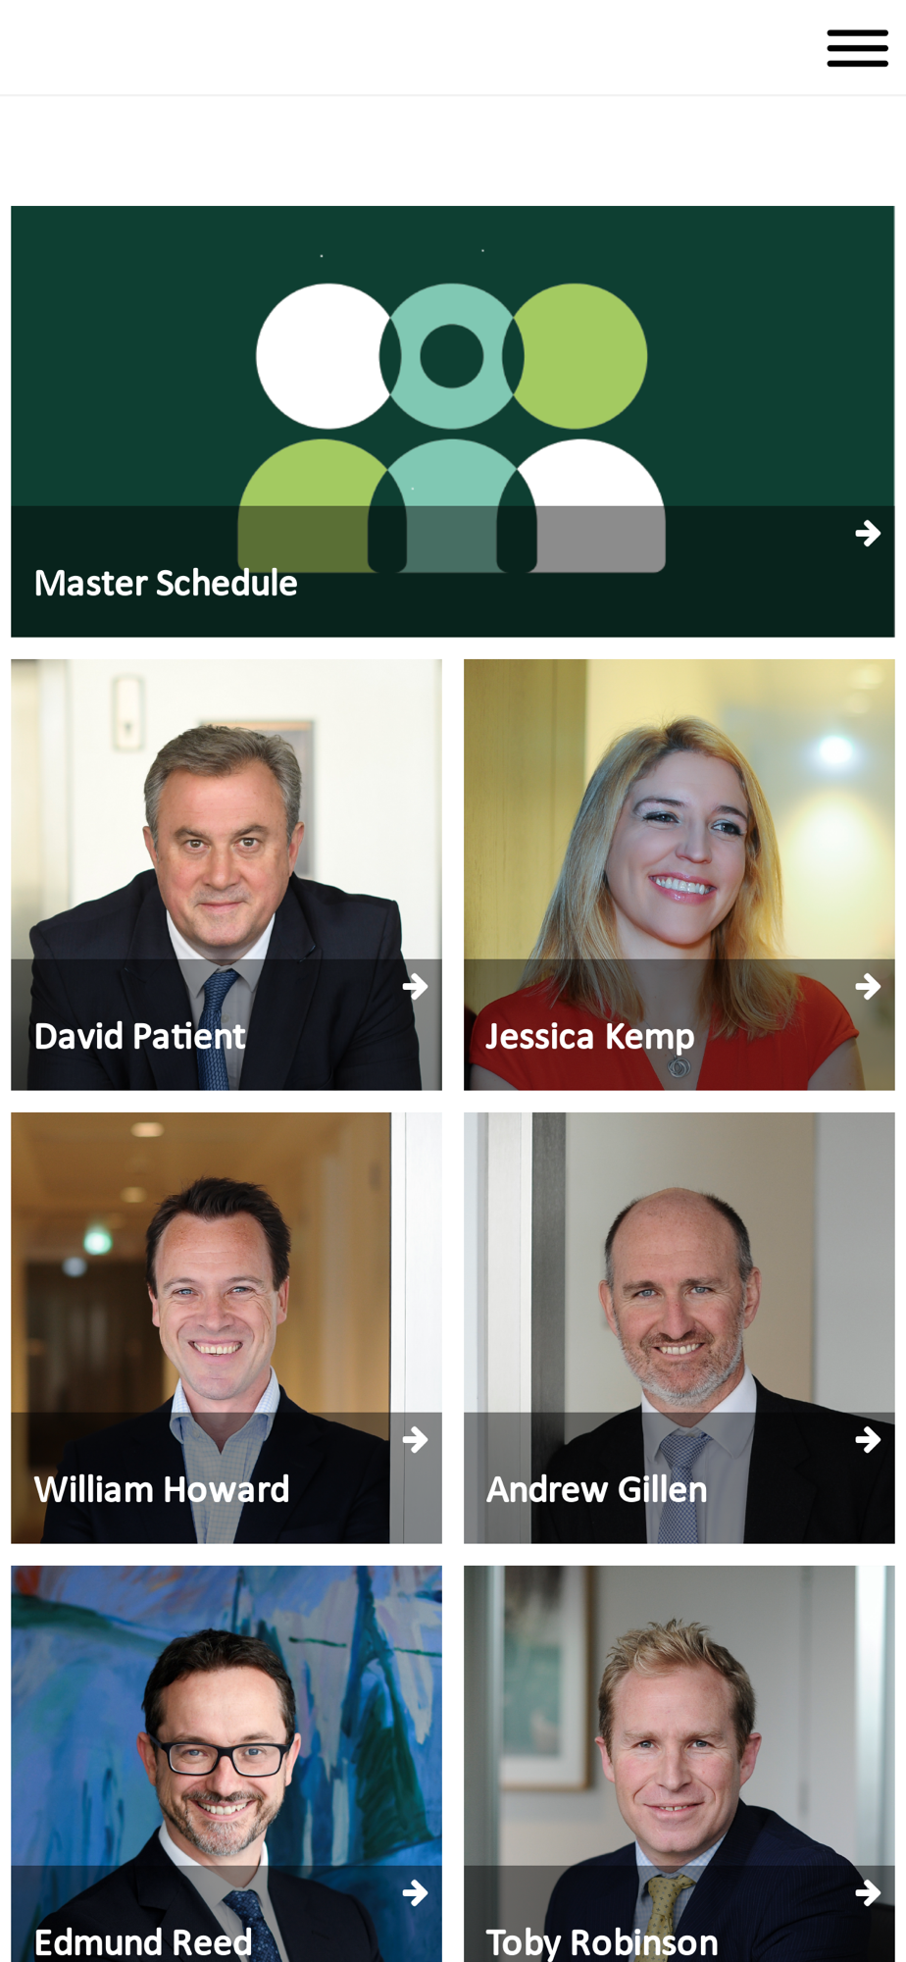
Task: Click the arrow on Master Schedule card
Action: click(868, 534)
